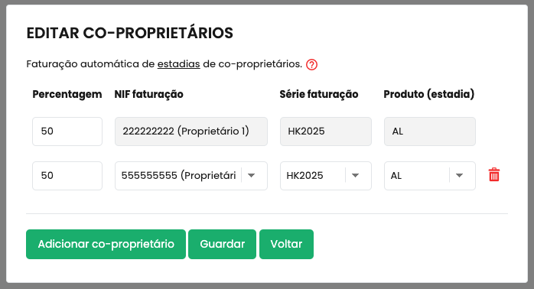This screenshot has height=289, width=534.
Task: Click the EDITAR CO-PROPRIETÁRIOS title
Action: pos(130,33)
